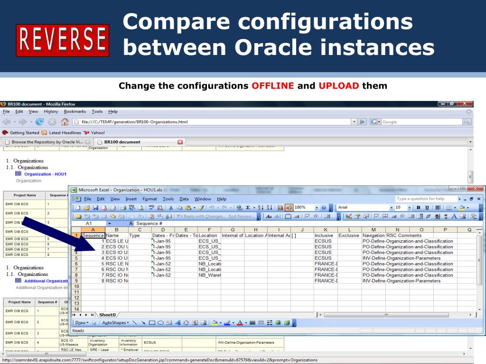Viewport: 486px width, 364px height.
Task: Open the Additional Organization link
Action: pos(46,281)
